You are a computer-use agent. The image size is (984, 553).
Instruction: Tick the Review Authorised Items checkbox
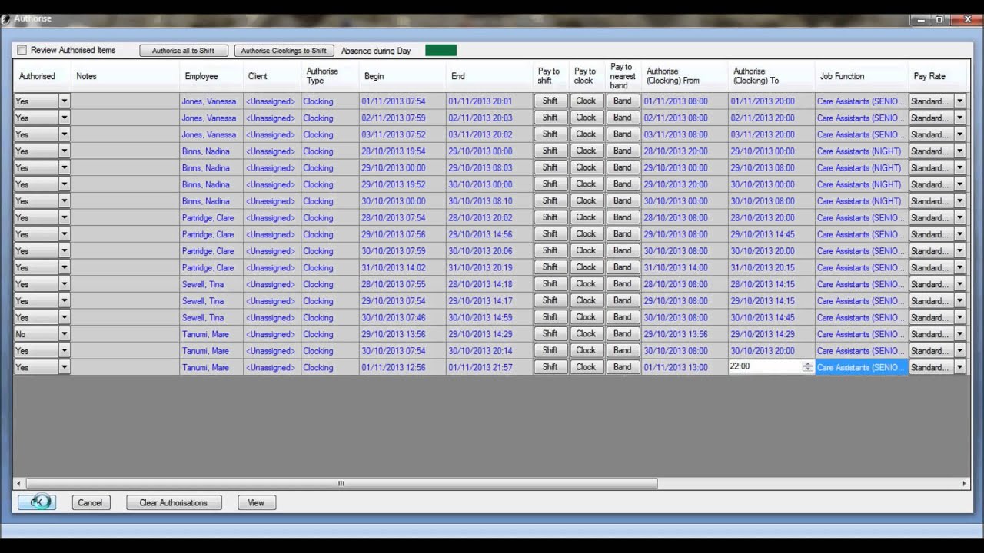click(x=22, y=50)
